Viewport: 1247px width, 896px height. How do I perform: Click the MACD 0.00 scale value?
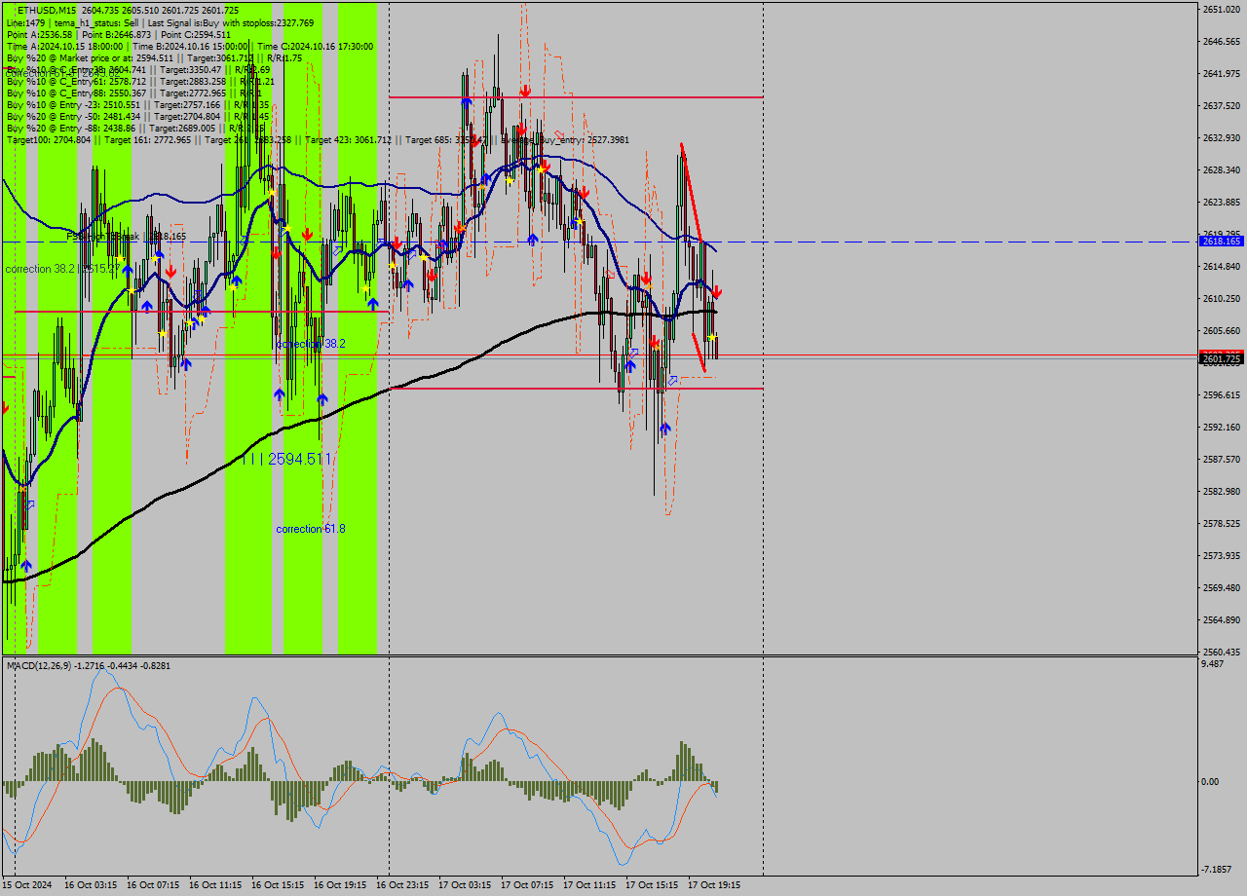[x=1212, y=781]
